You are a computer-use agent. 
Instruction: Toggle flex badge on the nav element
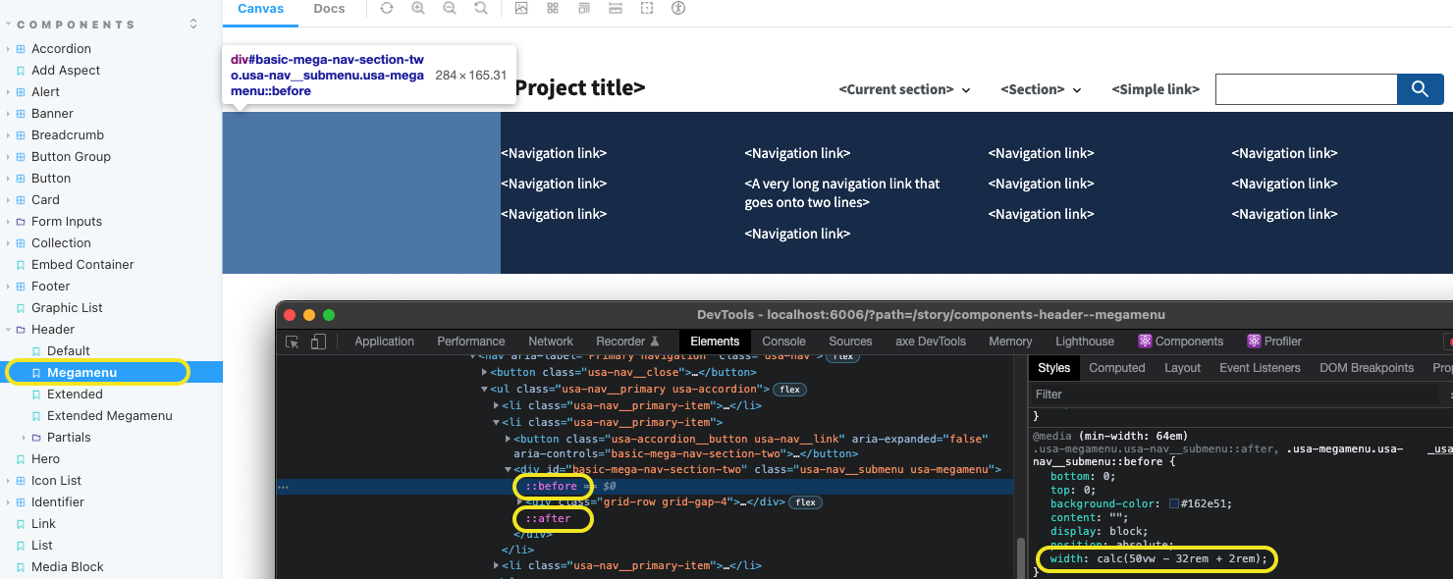click(x=841, y=356)
